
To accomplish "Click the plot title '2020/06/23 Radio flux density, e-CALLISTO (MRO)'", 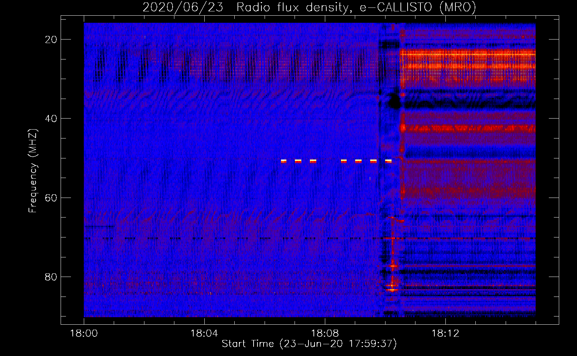I will 309,7.
